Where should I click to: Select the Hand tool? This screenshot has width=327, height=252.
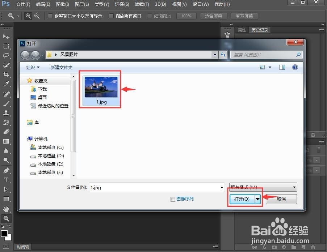click(x=6, y=209)
